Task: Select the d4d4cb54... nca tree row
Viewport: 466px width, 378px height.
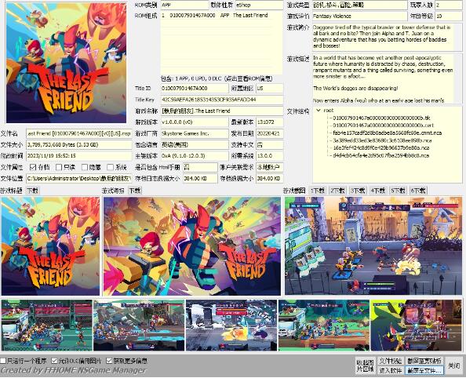Action: [381, 155]
